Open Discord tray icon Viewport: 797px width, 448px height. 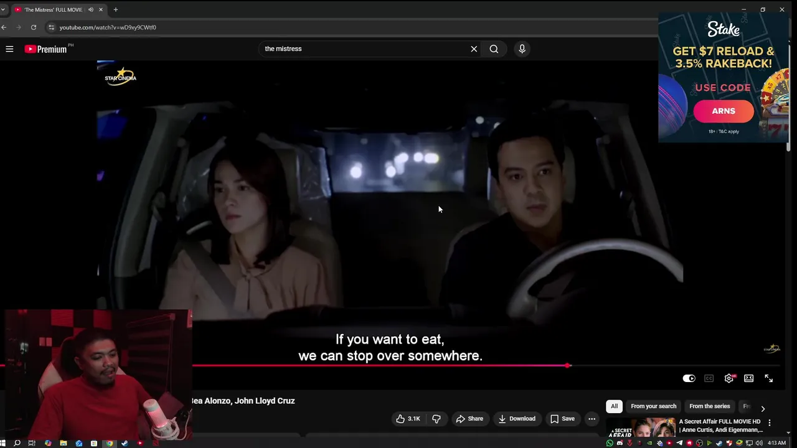point(620,443)
